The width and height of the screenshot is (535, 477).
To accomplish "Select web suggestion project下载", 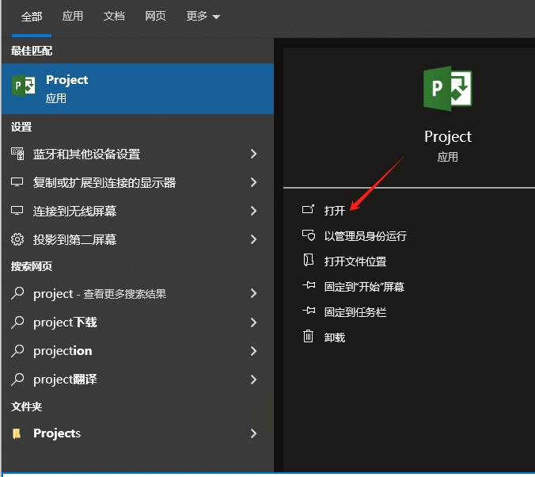I will tap(138, 322).
